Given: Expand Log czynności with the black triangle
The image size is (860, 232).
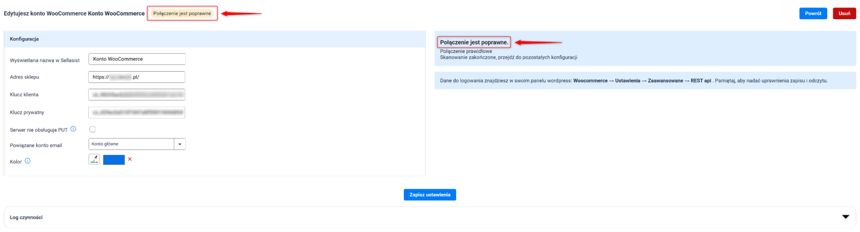Looking at the screenshot, I should 845,217.
